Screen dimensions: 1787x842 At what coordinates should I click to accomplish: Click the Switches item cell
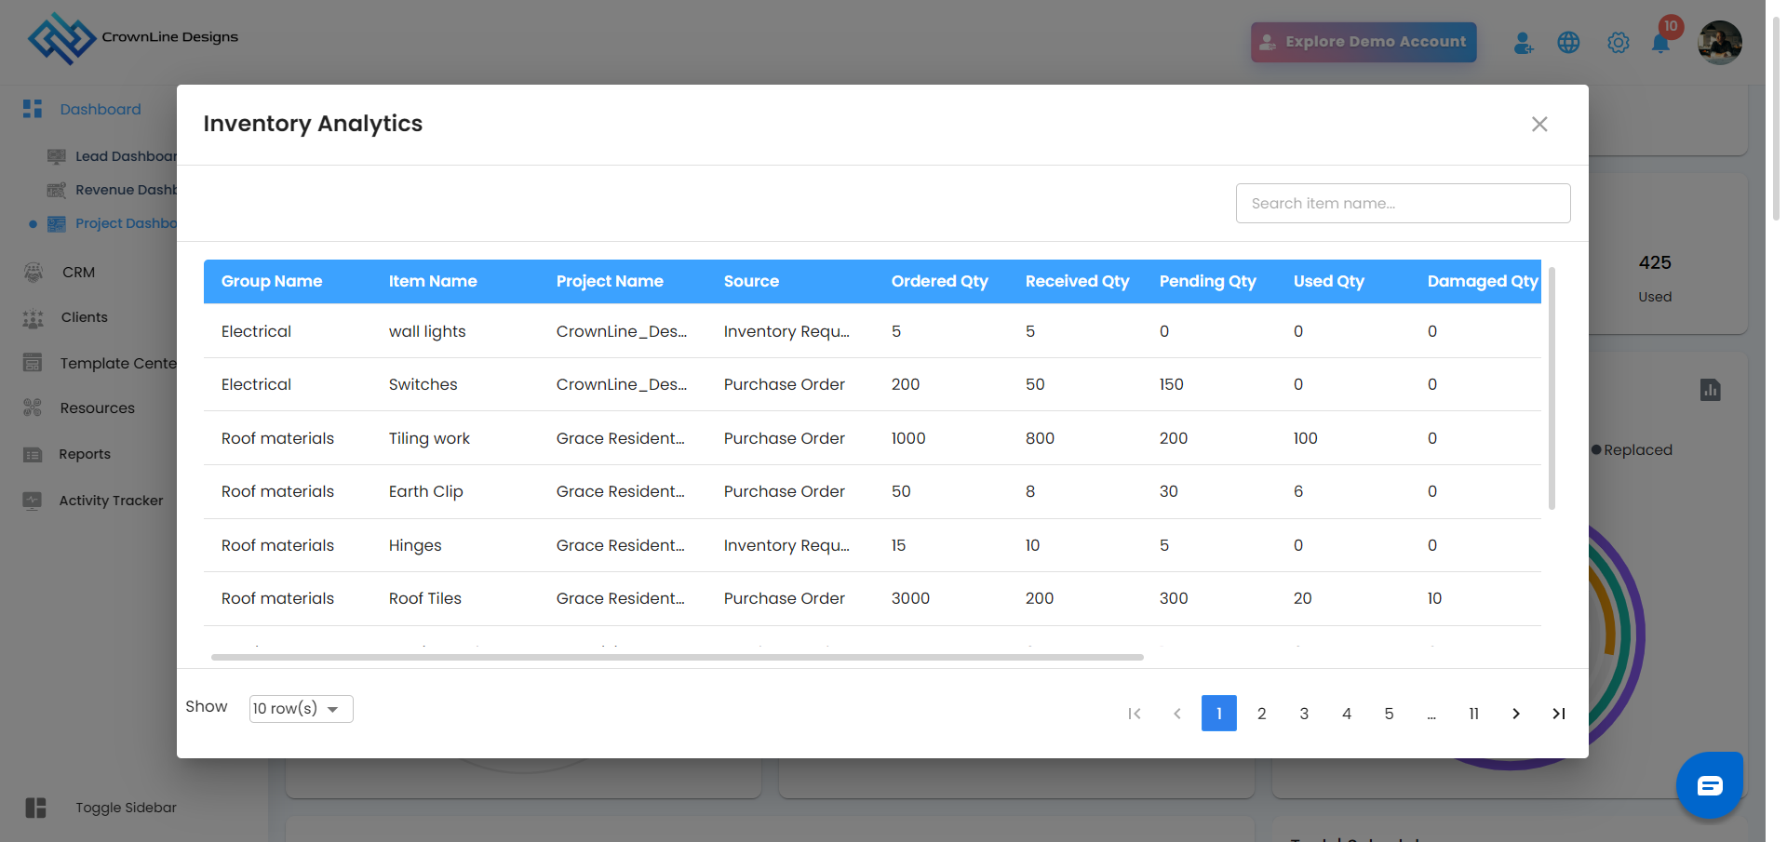click(x=423, y=384)
